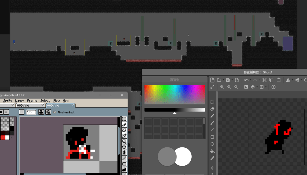Select the Marquee tool in Aseprite

tap(124, 119)
